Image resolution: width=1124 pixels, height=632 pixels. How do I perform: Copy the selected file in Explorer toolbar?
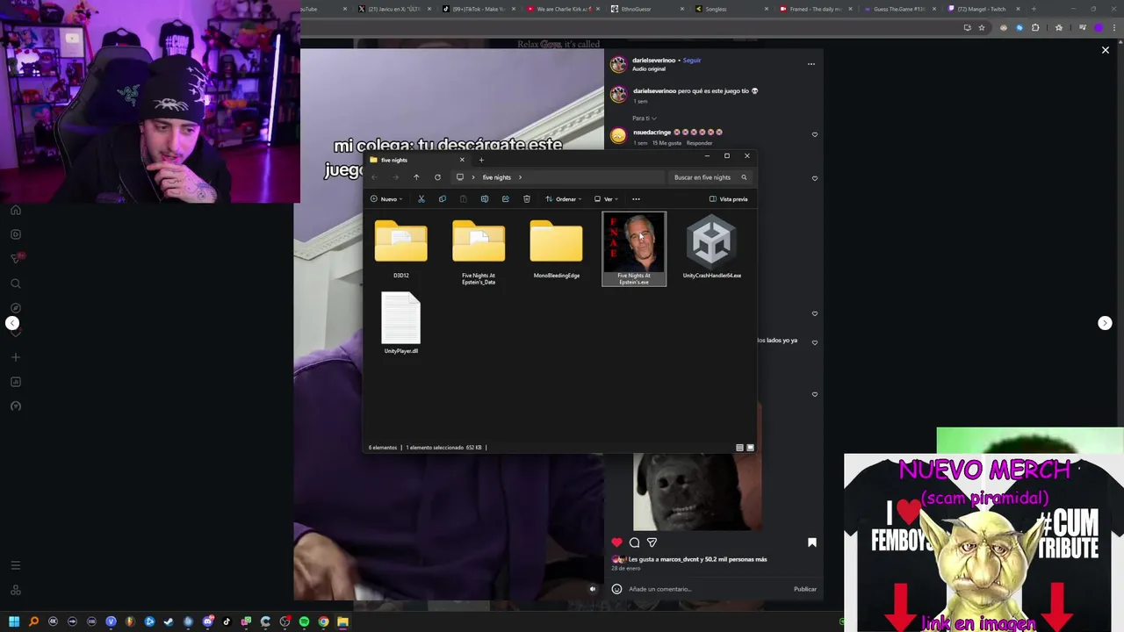tap(443, 199)
